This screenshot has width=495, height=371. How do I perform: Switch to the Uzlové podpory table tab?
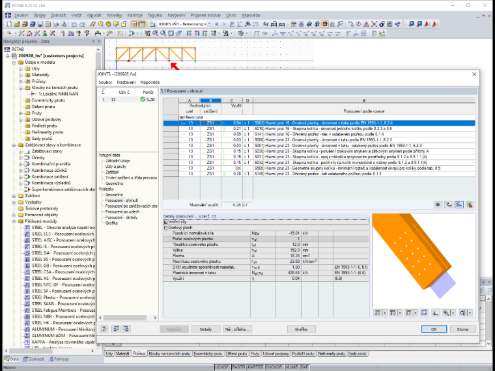pyautogui.click(x=276, y=353)
